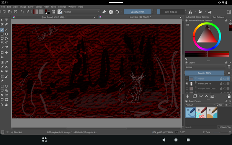Screen dimensions: 232x145
Task: Select the Rectangular Selection tool
Action: 2,86
